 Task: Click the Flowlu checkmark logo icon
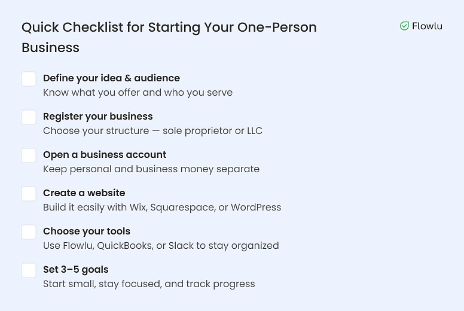404,26
